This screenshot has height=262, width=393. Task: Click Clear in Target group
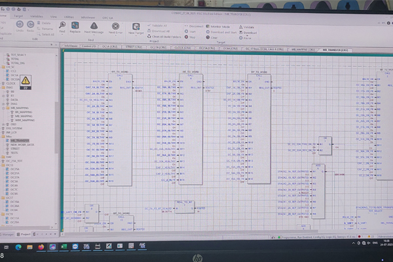click(212, 37)
